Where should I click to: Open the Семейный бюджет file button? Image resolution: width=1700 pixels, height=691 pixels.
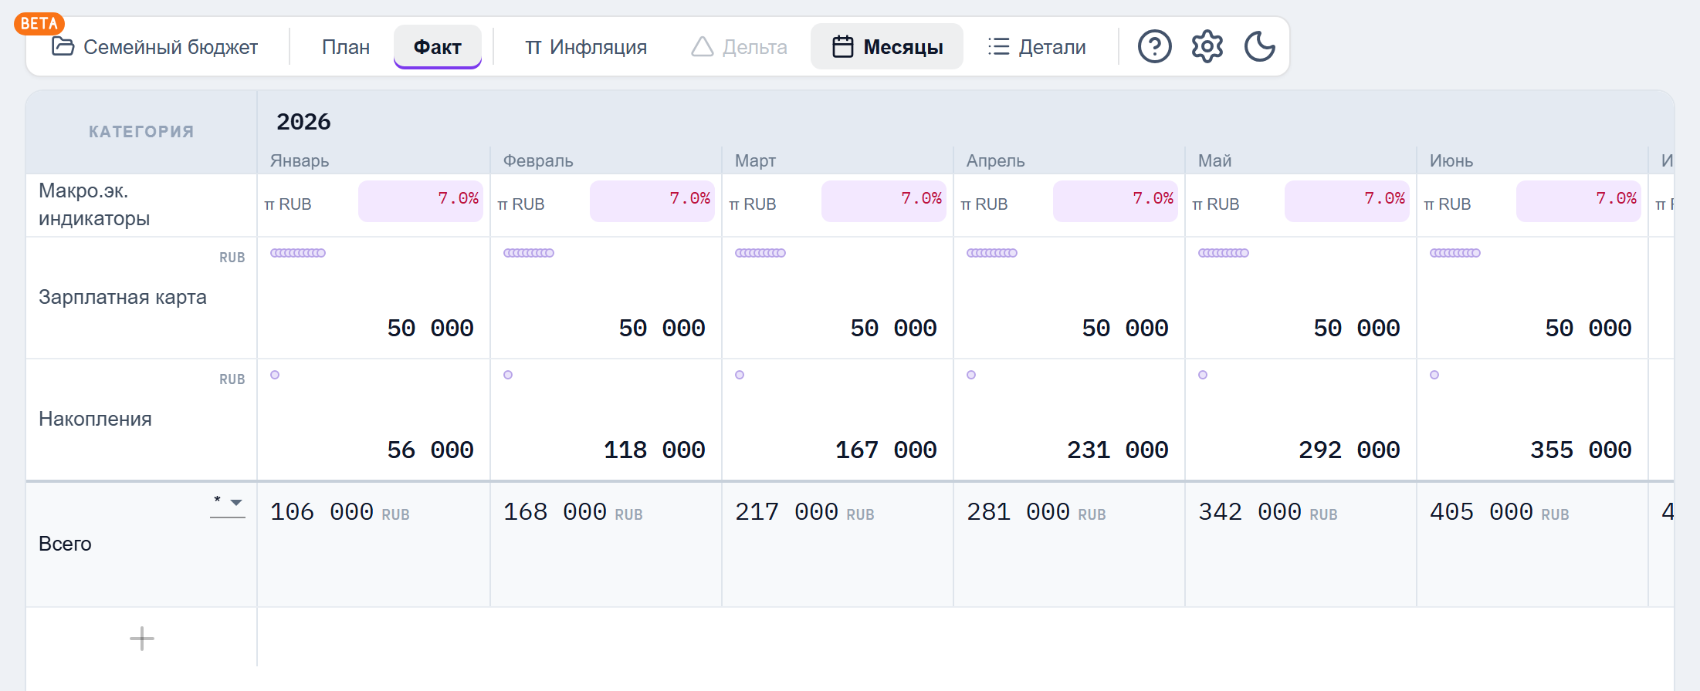click(x=155, y=47)
